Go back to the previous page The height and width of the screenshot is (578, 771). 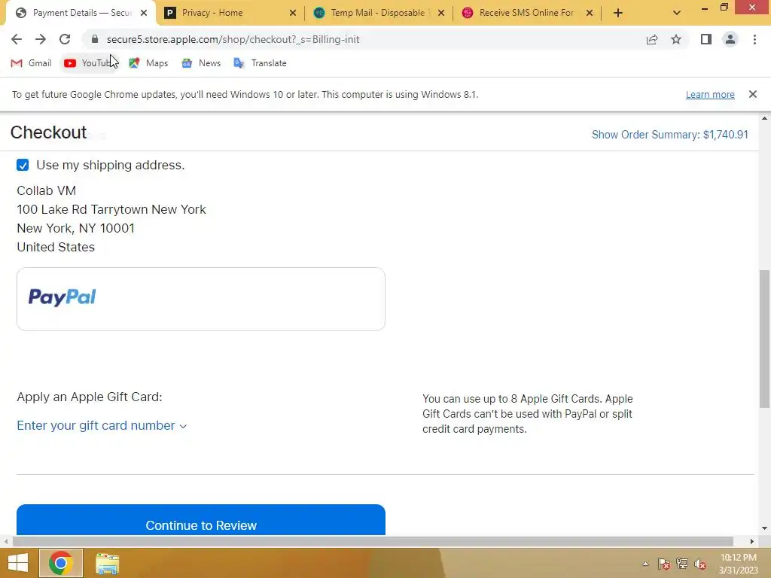tap(17, 39)
